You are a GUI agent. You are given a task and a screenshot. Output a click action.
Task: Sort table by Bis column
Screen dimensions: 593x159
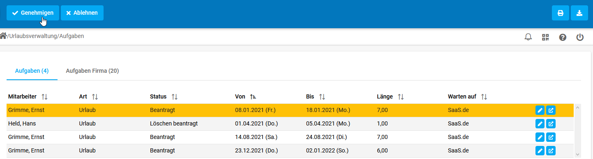[x=322, y=97]
